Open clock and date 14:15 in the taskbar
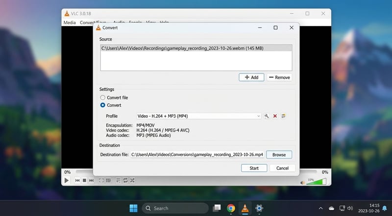 tap(369, 208)
